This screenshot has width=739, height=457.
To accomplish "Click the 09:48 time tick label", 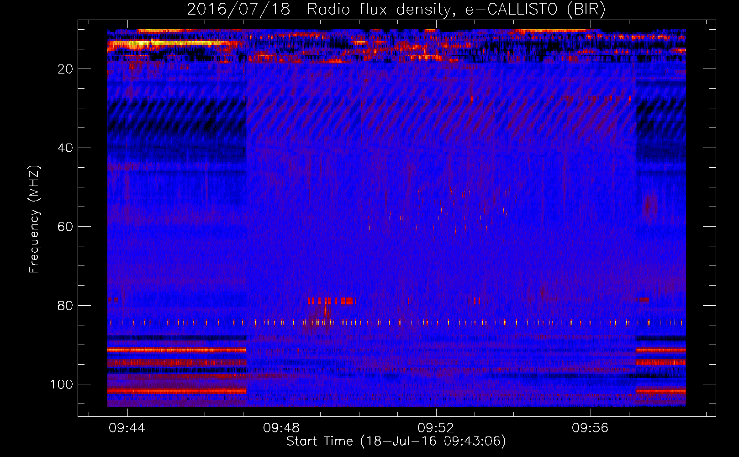I will click(282, 428).
